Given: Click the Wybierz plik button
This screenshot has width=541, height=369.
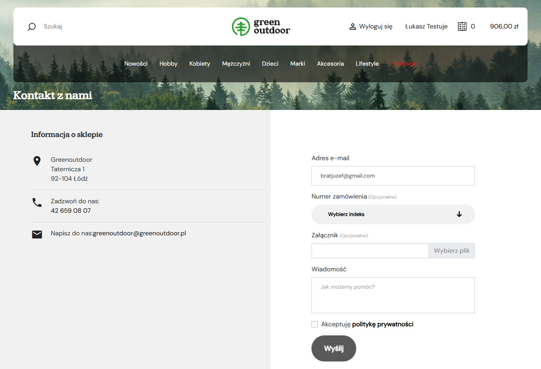Looking at the screenshot, I should click(x=452, y=251).
